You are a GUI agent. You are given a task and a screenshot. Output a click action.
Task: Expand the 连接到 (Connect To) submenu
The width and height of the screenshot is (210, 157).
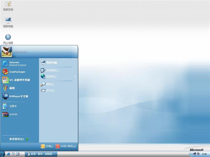[58, 77]
